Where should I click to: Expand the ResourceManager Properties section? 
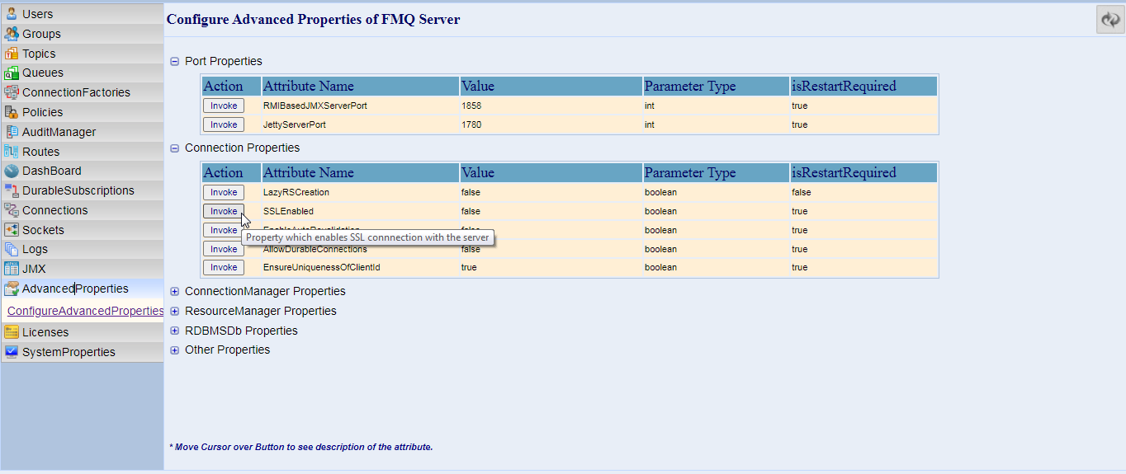click(174, 311)
